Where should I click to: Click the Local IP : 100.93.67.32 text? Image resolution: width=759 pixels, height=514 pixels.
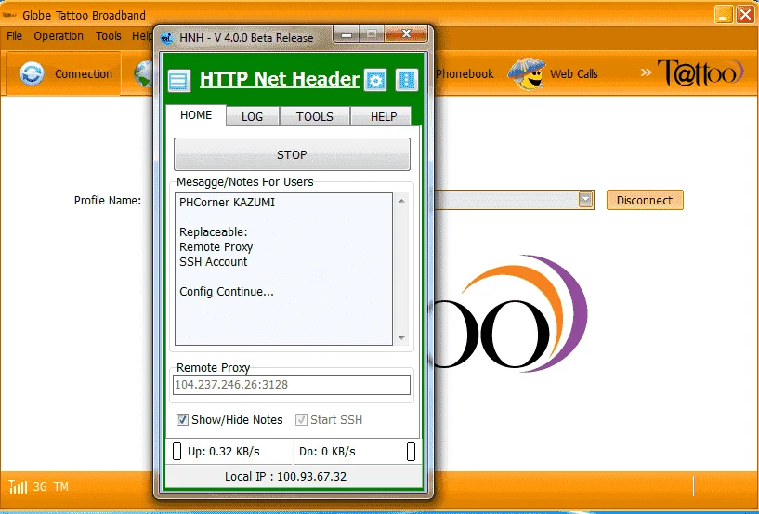point(285,477)
